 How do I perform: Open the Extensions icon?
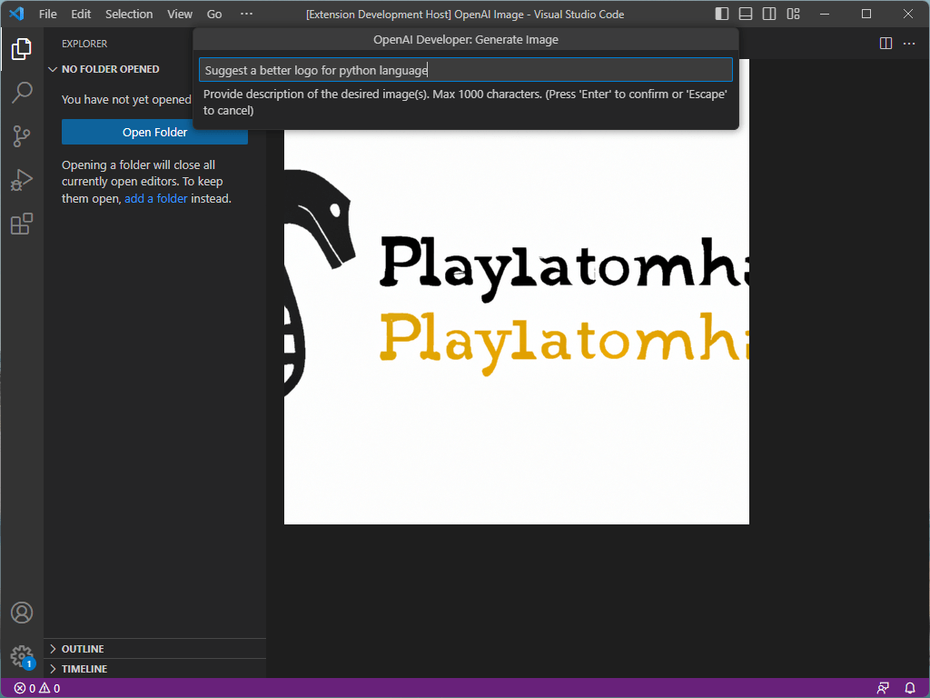(x=21, y=224)
